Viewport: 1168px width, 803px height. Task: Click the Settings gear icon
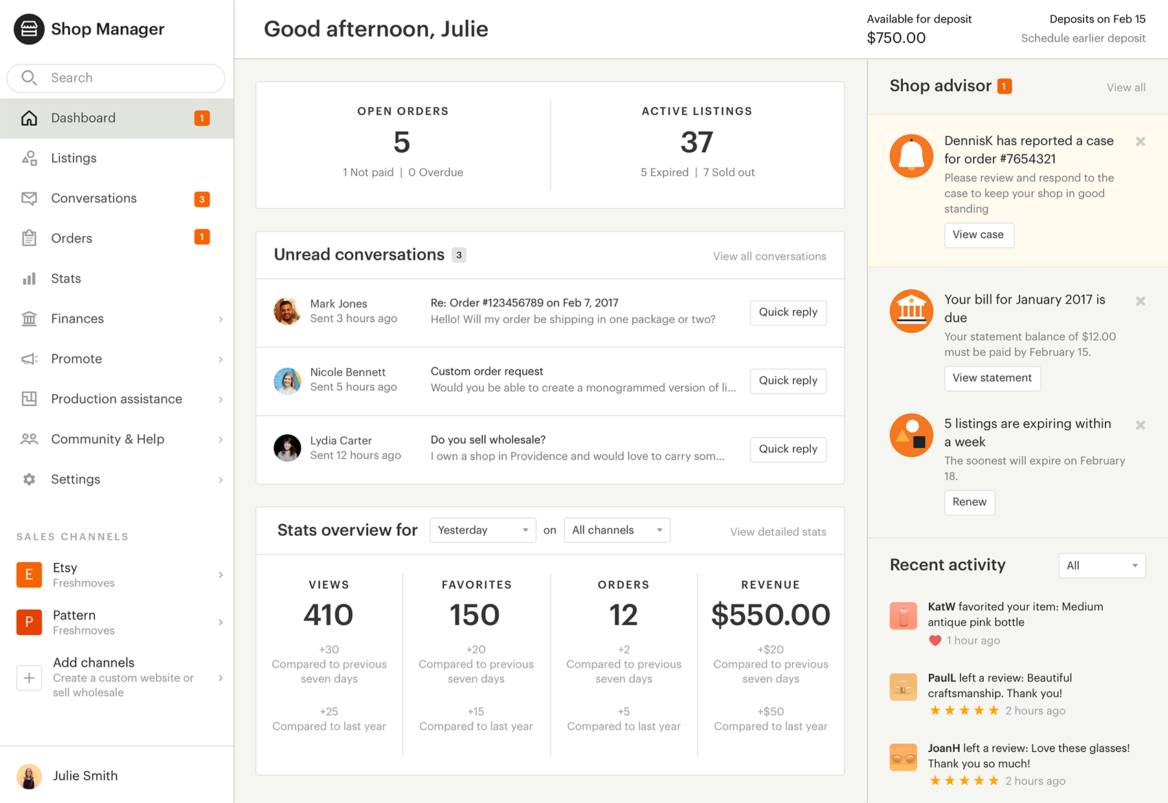pos(29,479)
